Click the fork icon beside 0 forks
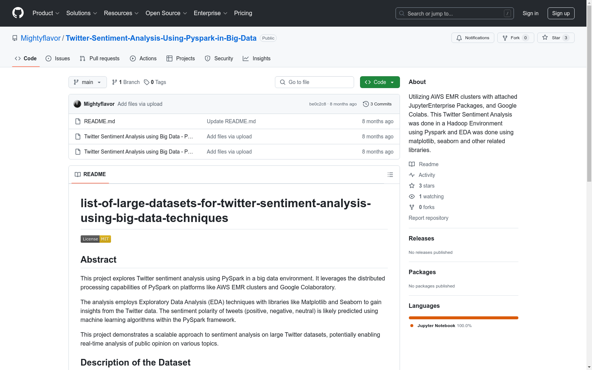The height and width of the screenshot is (370, 592). 412,207
